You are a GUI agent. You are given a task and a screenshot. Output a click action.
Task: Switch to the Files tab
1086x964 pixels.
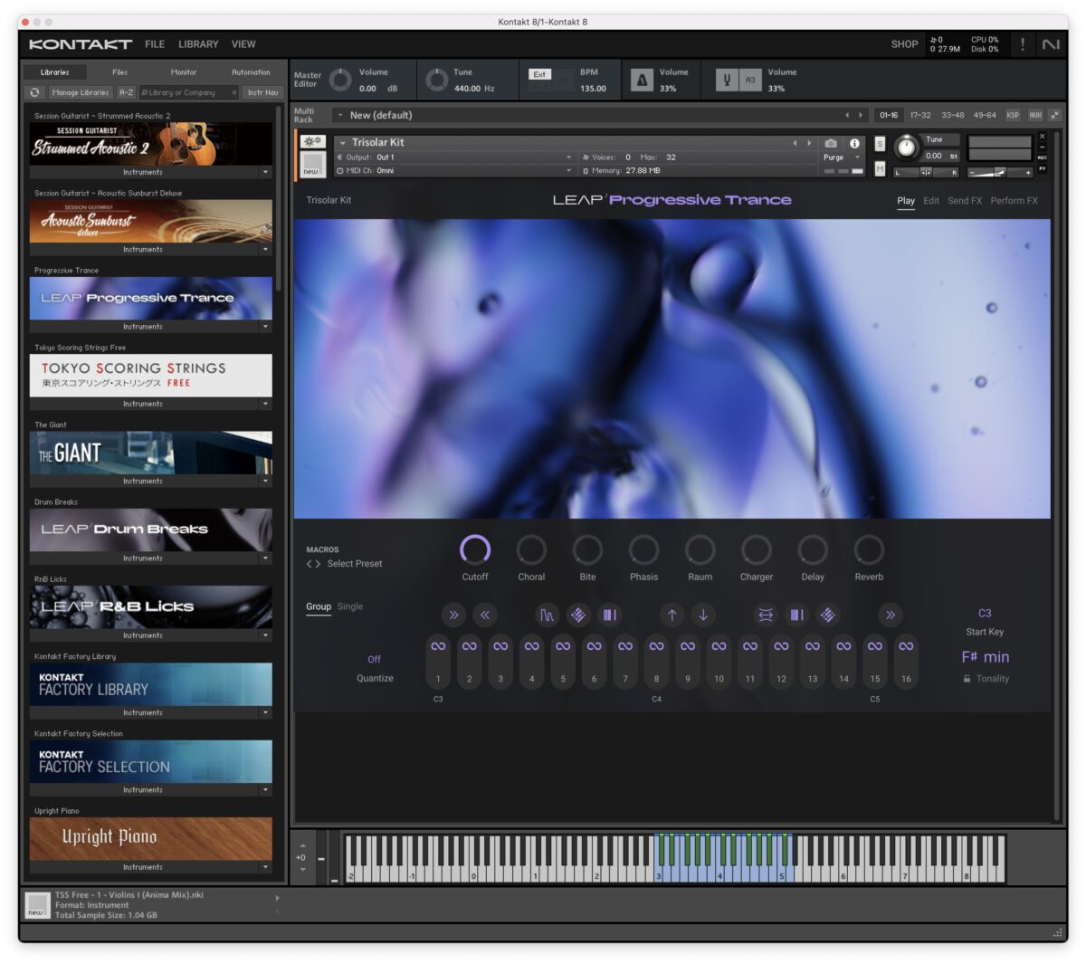(119, 72)
